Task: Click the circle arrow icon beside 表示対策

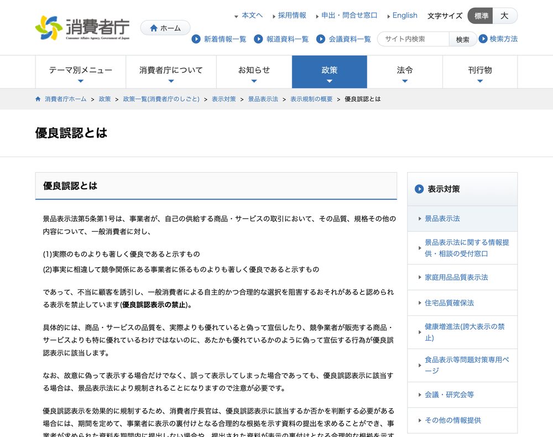Action: [419, 189]
